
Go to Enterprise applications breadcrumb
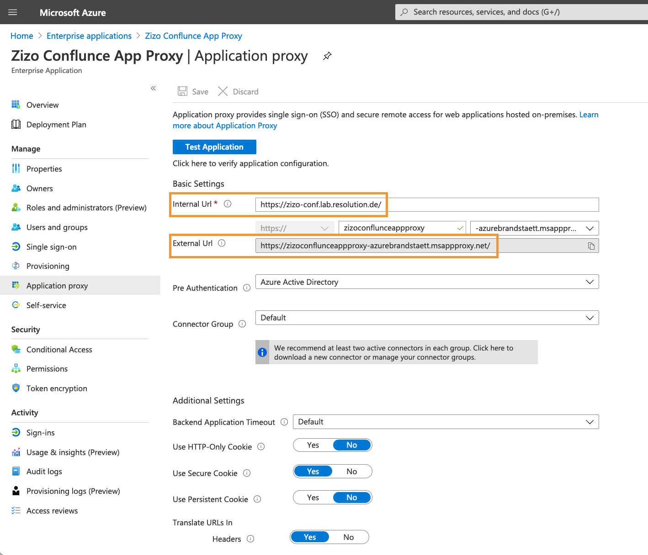(89, 36)
